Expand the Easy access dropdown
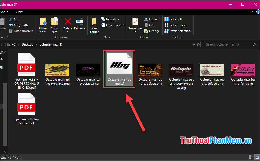Image resolution: width=260 pixels, height=161 pixels. 113,25
